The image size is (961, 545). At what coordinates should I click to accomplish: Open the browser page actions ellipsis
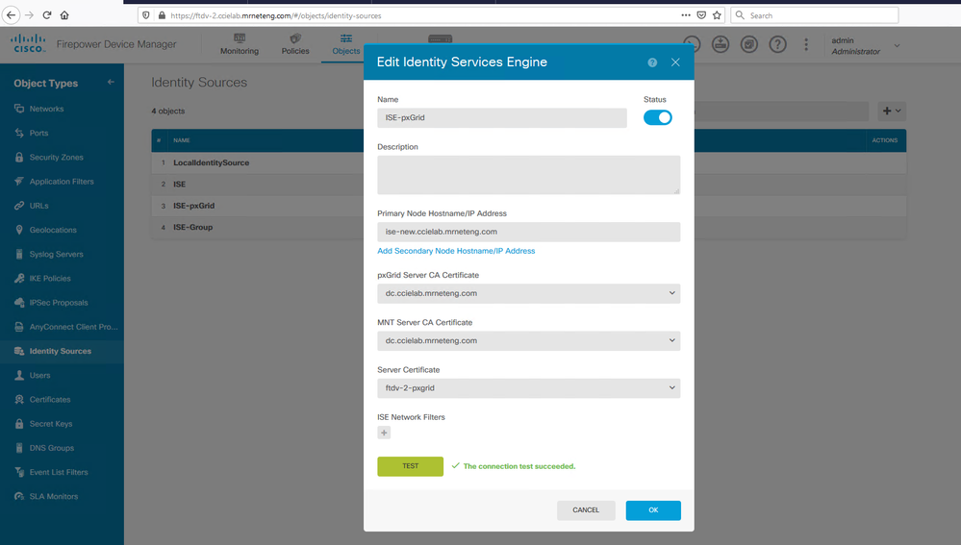[x=686, y=15]
